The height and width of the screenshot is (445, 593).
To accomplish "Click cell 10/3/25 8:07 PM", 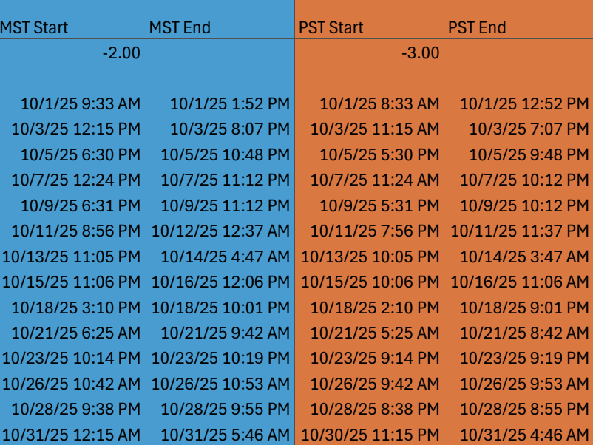I will (x=220, y=129).
